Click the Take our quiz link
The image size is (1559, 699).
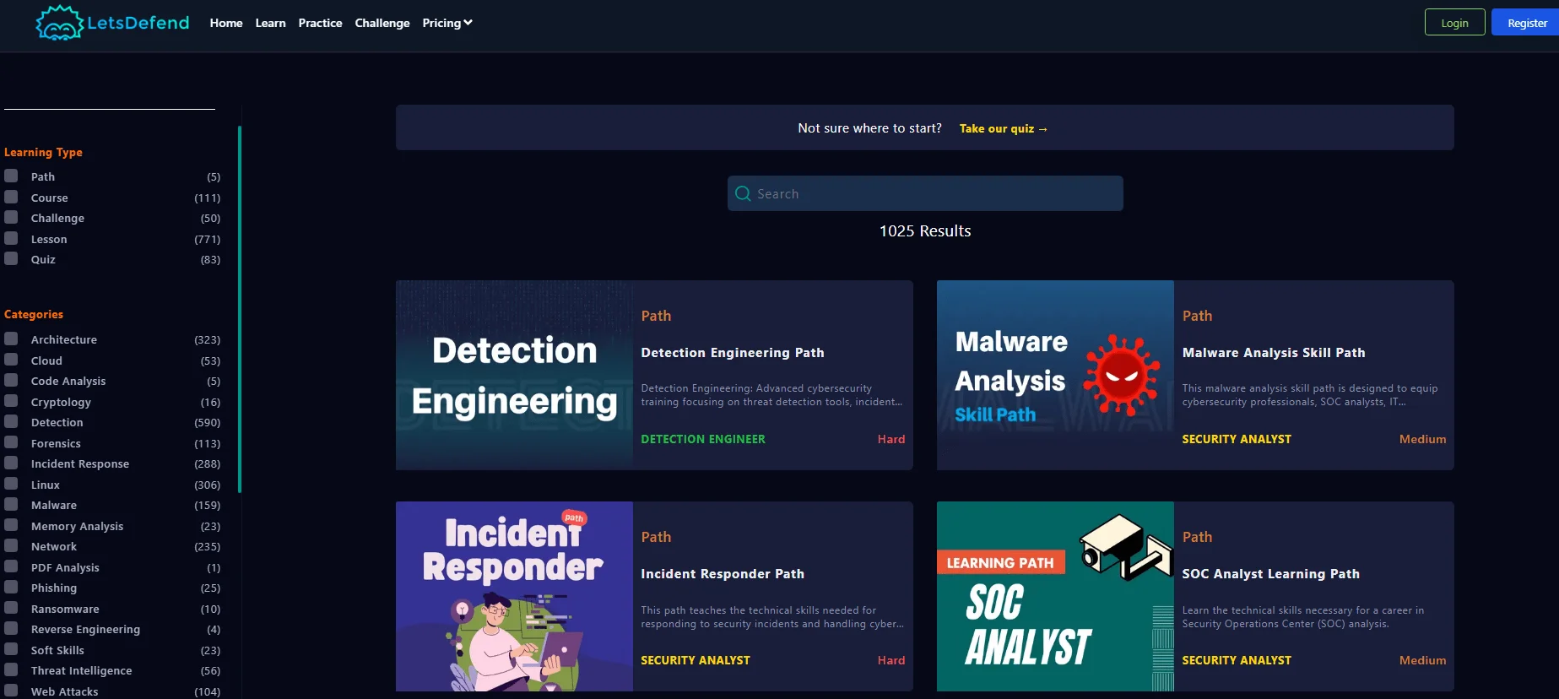pyautogui.click(x=1003, y=128)
